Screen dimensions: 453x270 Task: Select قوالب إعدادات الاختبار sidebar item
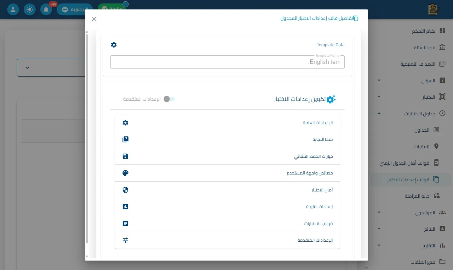point(411,179)
